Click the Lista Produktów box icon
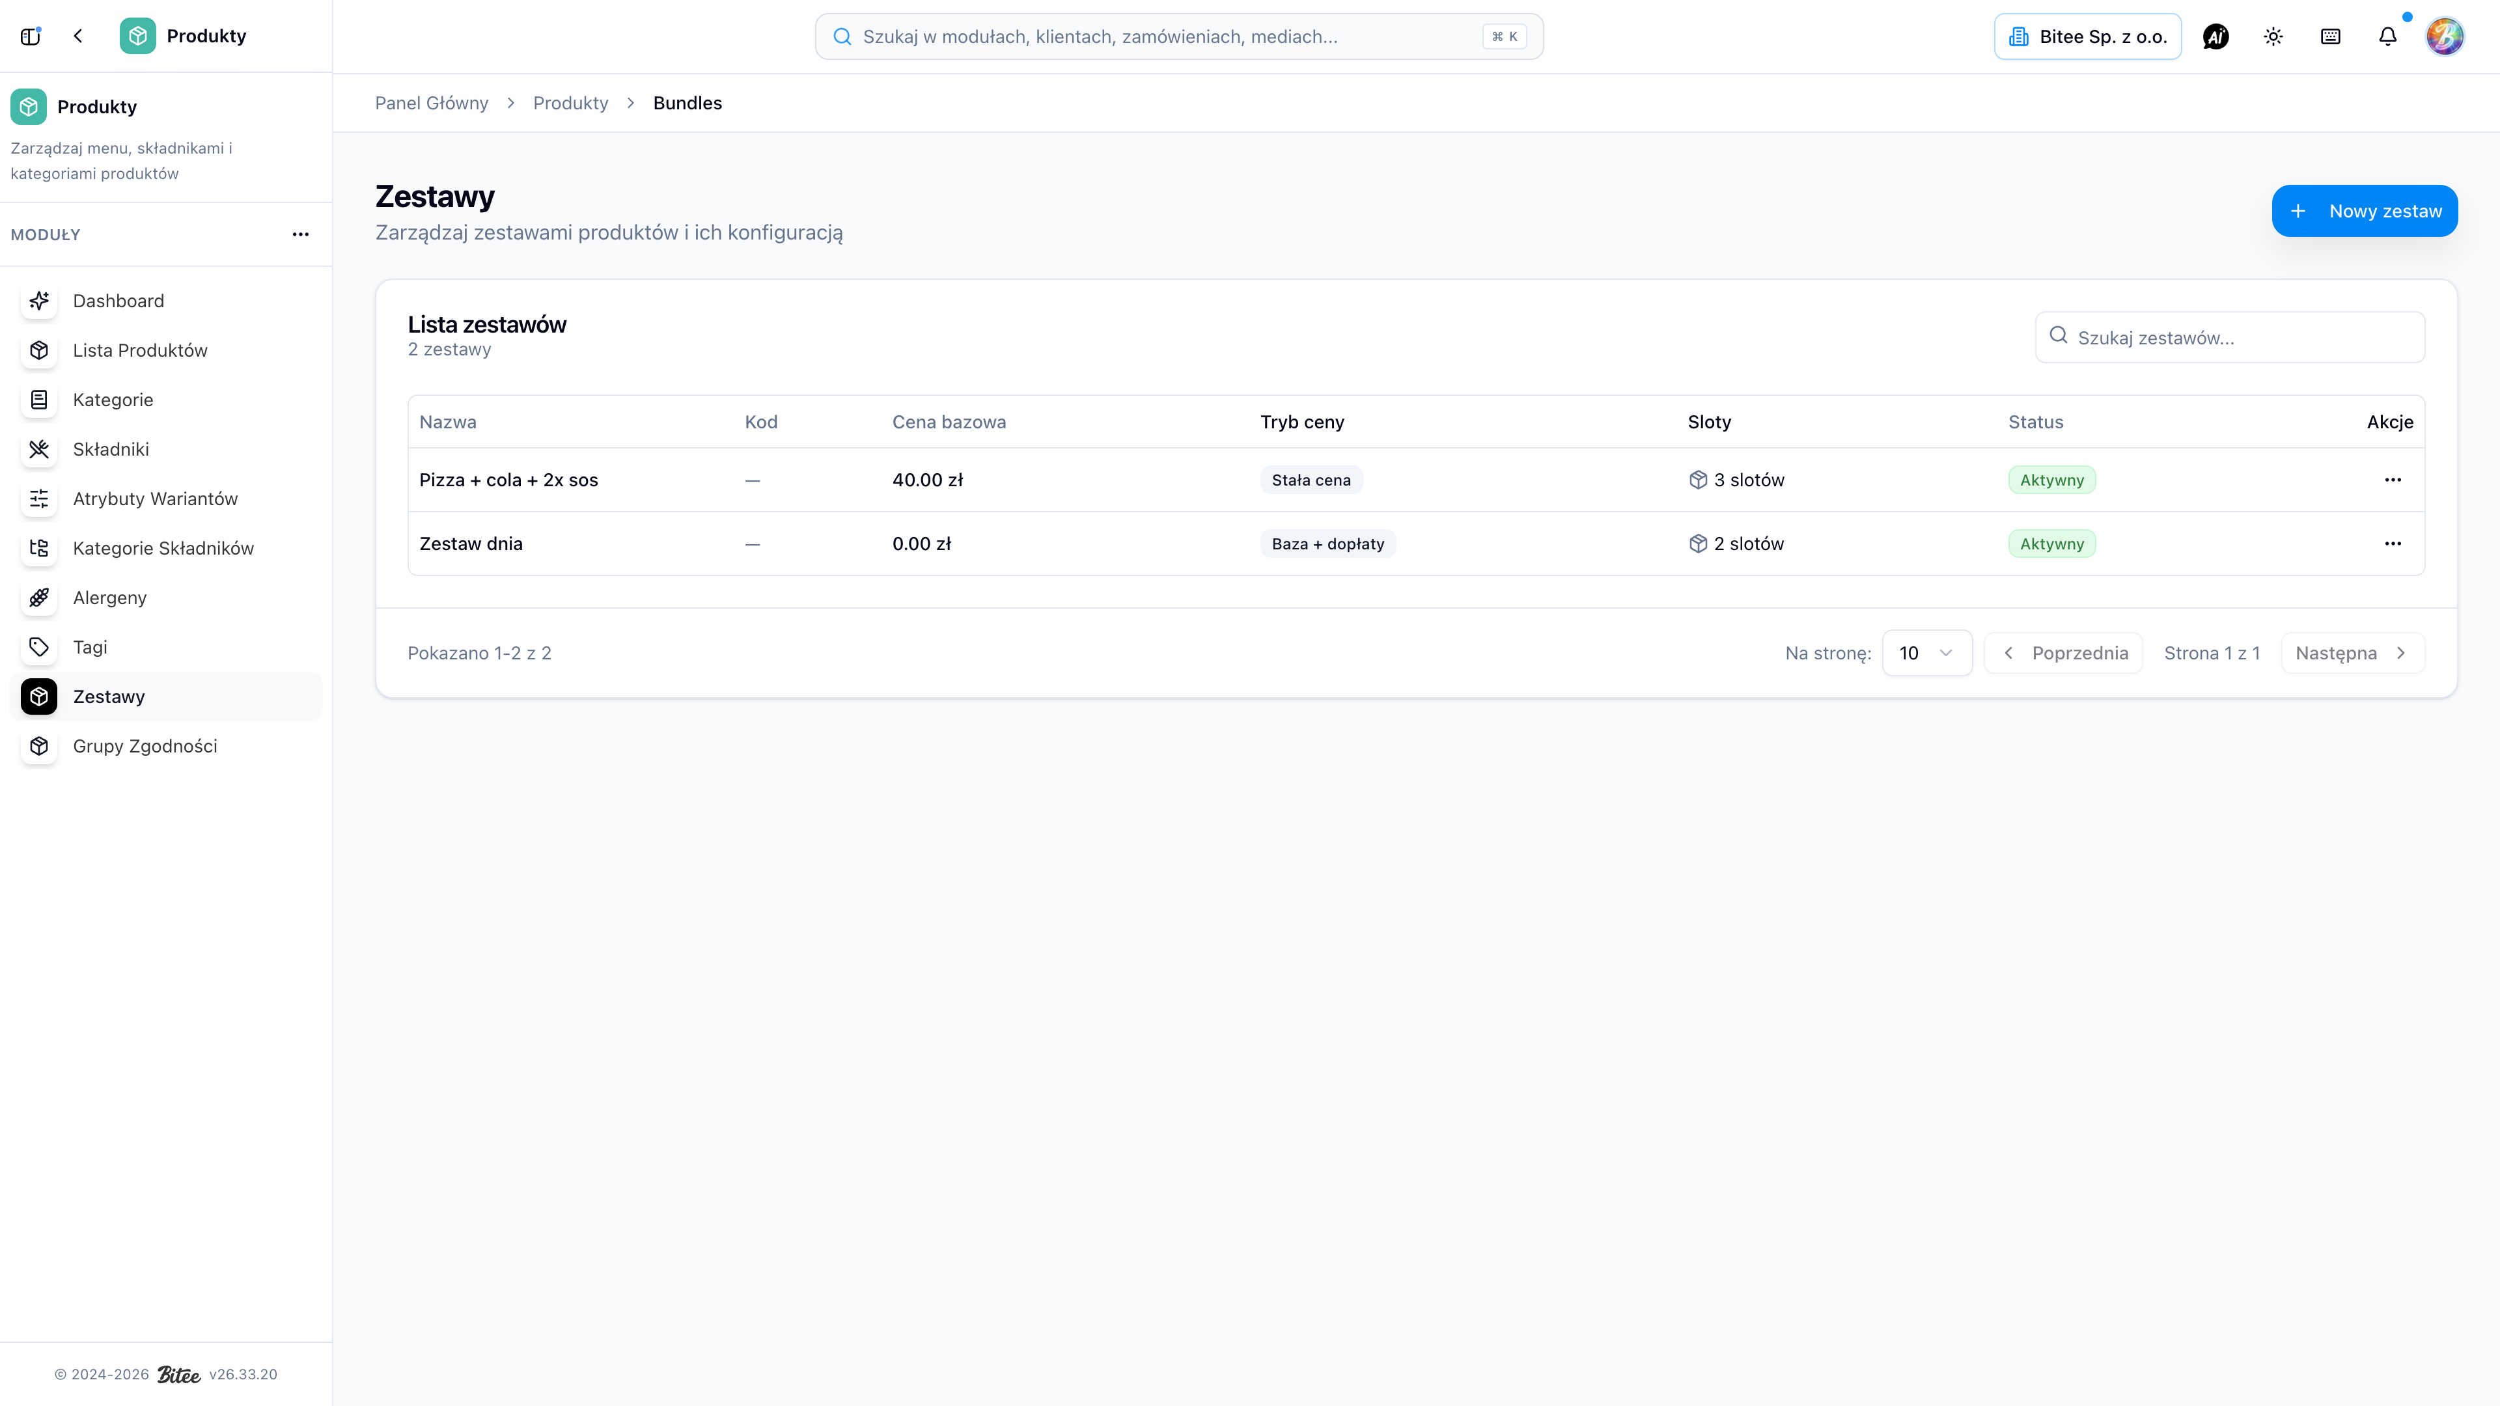 coord(39,350)
